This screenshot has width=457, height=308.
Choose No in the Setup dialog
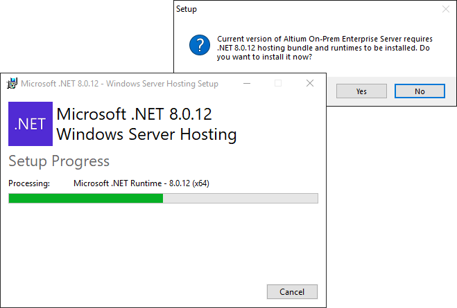point(420,91)
